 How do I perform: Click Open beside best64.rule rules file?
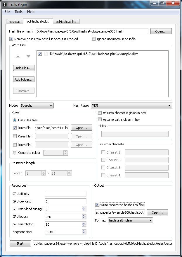(x=82, y=128)
